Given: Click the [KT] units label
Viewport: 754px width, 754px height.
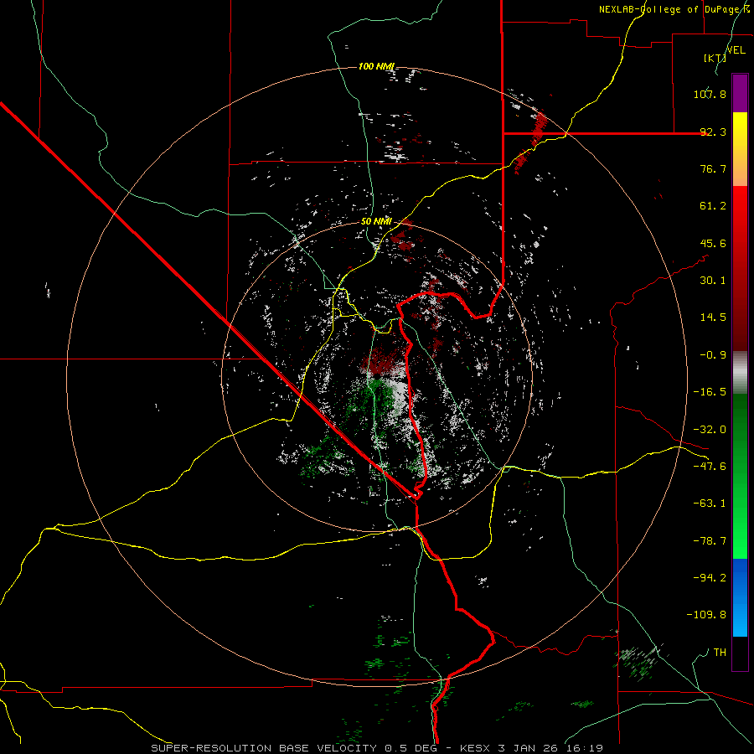Looking at the screenshot, I should tap(715, 58).
